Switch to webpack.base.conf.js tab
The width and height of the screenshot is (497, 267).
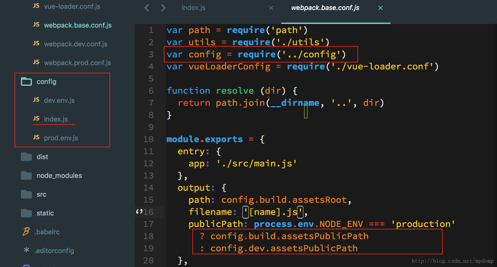(x=325, y=8)
